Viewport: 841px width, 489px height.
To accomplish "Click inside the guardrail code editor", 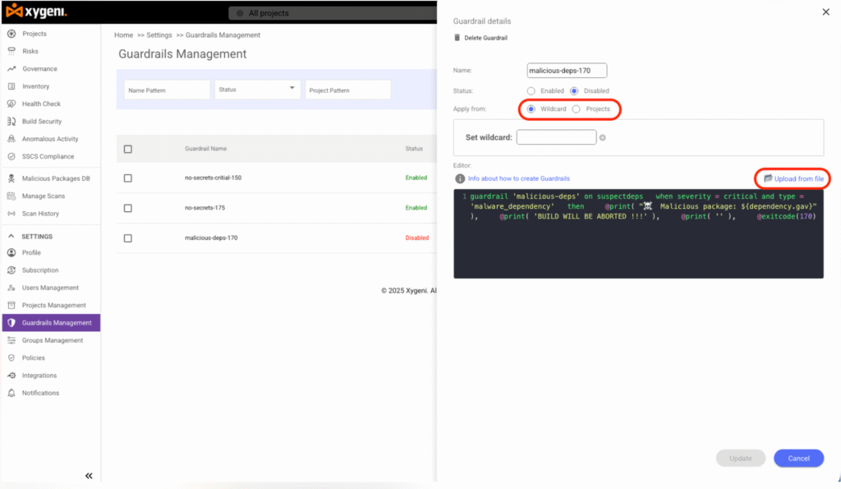I will (638, 233).
